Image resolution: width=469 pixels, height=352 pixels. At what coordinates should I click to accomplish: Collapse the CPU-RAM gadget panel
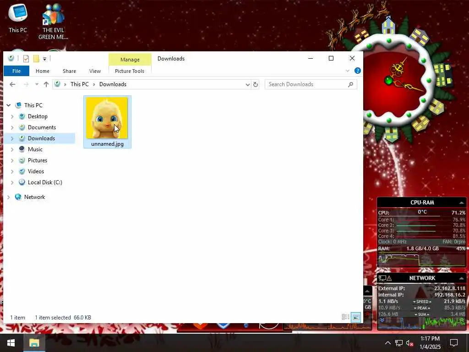462,203
